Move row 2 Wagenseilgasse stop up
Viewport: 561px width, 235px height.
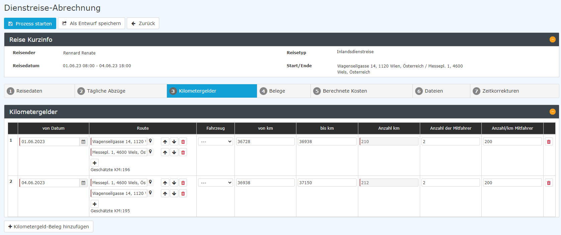click(165, 194)
